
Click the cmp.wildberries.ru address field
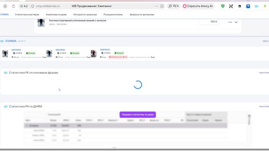[x=48, y=6]
